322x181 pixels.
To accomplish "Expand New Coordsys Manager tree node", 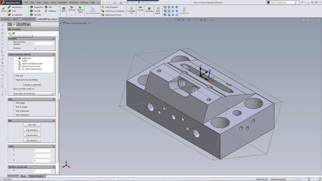I will tap(61, 23).
